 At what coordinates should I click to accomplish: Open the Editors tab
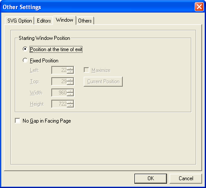44,21
